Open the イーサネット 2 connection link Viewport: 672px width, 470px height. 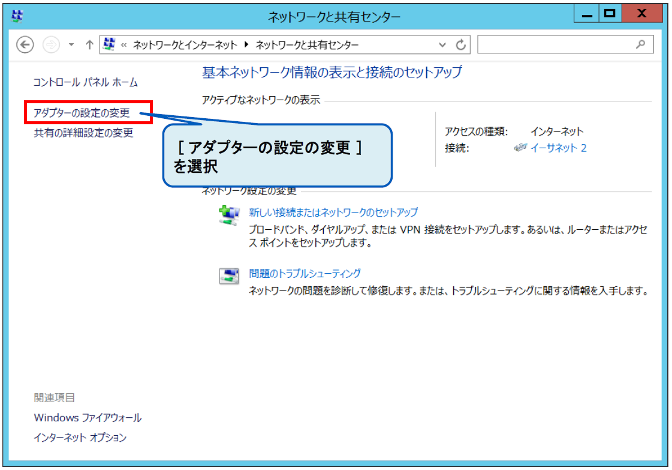pos(558,148)
